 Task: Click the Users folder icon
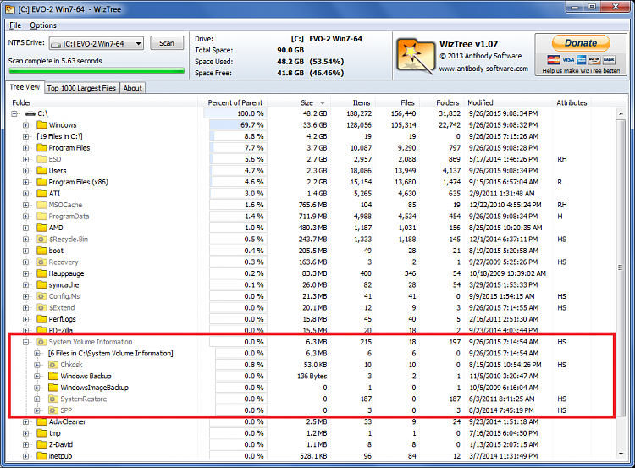click(41, 170)
